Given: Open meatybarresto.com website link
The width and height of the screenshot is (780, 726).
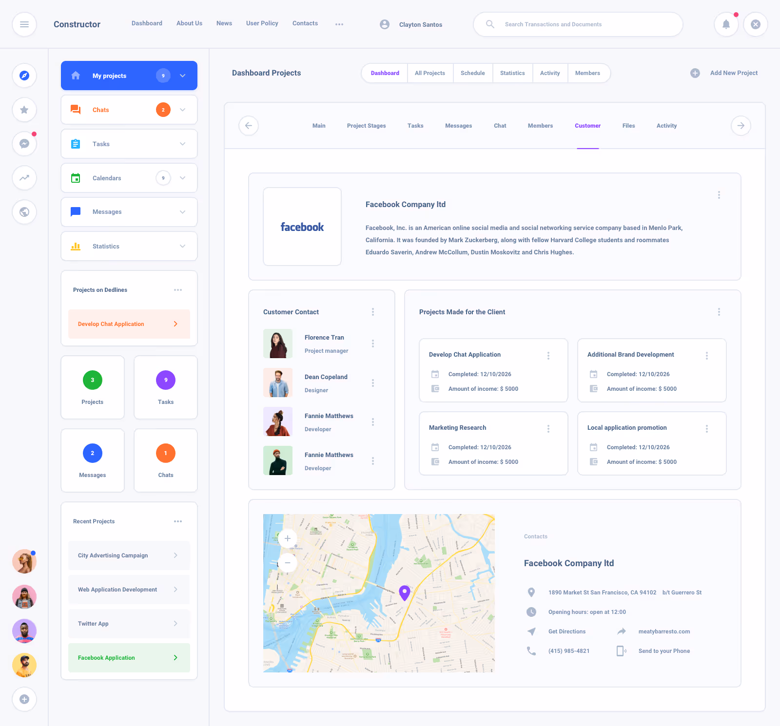Looking at the screenshot, I should 664,631.
